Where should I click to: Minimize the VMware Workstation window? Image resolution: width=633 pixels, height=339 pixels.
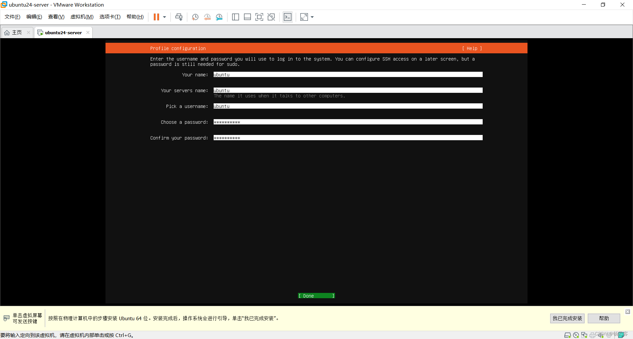pos(584,5)
